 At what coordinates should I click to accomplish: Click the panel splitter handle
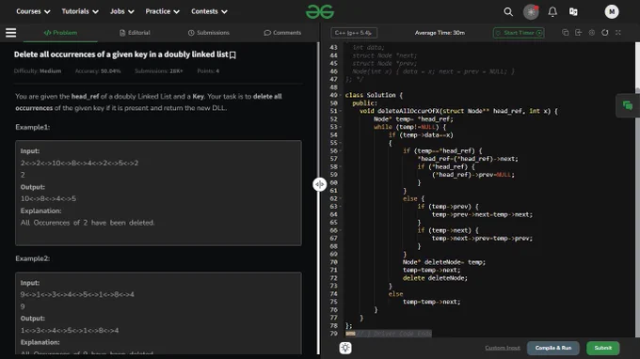tap(319, 184)
